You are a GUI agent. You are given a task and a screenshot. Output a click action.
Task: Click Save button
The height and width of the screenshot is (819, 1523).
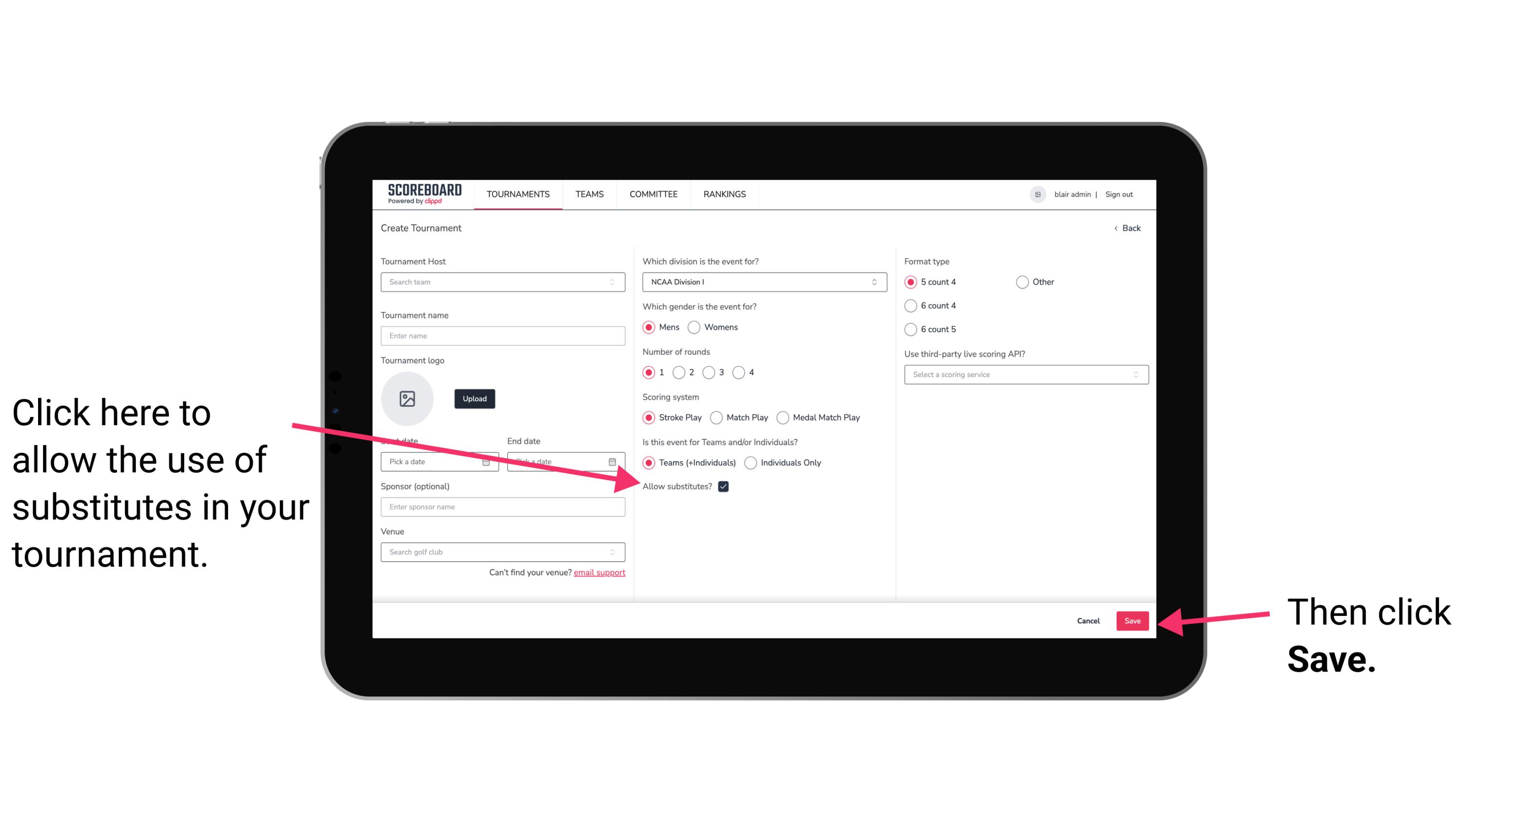pos(1132,620)
